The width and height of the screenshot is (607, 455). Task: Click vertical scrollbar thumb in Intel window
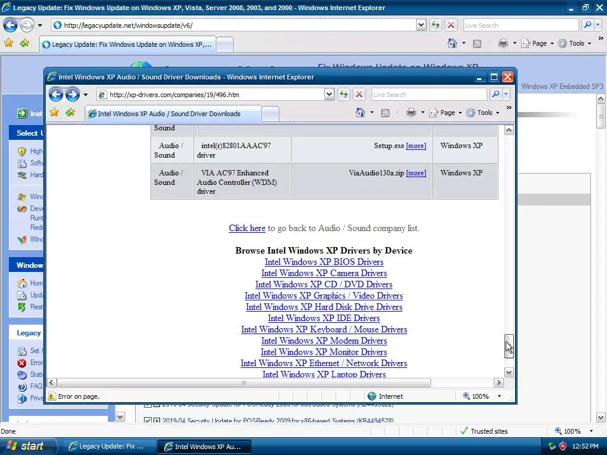click(509, 347)
